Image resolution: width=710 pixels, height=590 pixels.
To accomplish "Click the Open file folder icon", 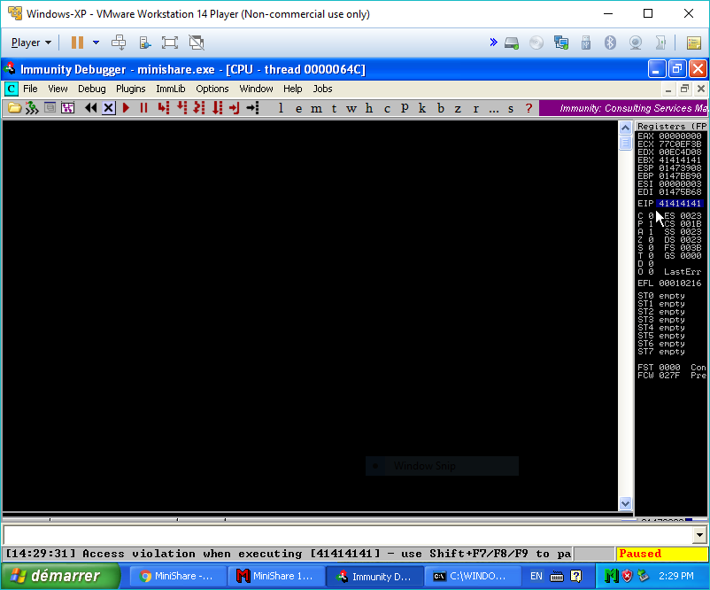I will point(13,108).
